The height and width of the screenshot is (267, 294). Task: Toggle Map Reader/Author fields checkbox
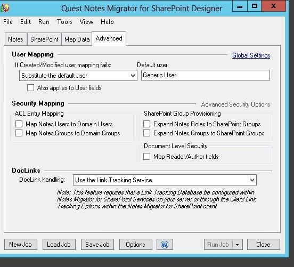click(x=146, y=157)
